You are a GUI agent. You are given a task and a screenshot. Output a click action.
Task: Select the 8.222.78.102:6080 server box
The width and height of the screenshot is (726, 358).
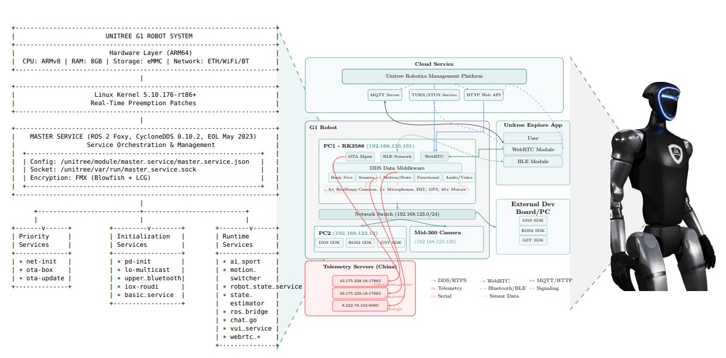coord(361,305)
